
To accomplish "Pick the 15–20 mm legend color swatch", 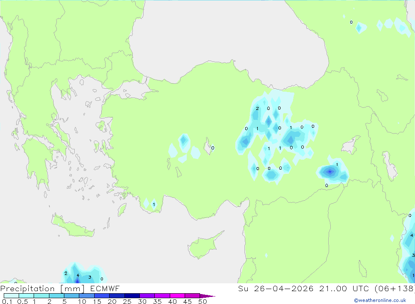I will pos(102,296).
